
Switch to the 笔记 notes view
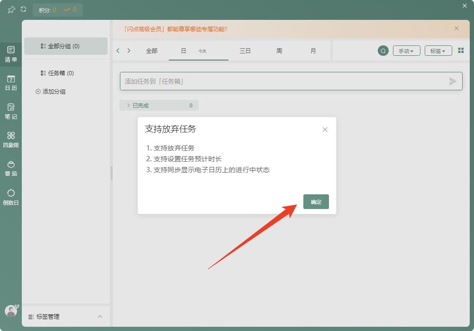[x=11, y=110]
